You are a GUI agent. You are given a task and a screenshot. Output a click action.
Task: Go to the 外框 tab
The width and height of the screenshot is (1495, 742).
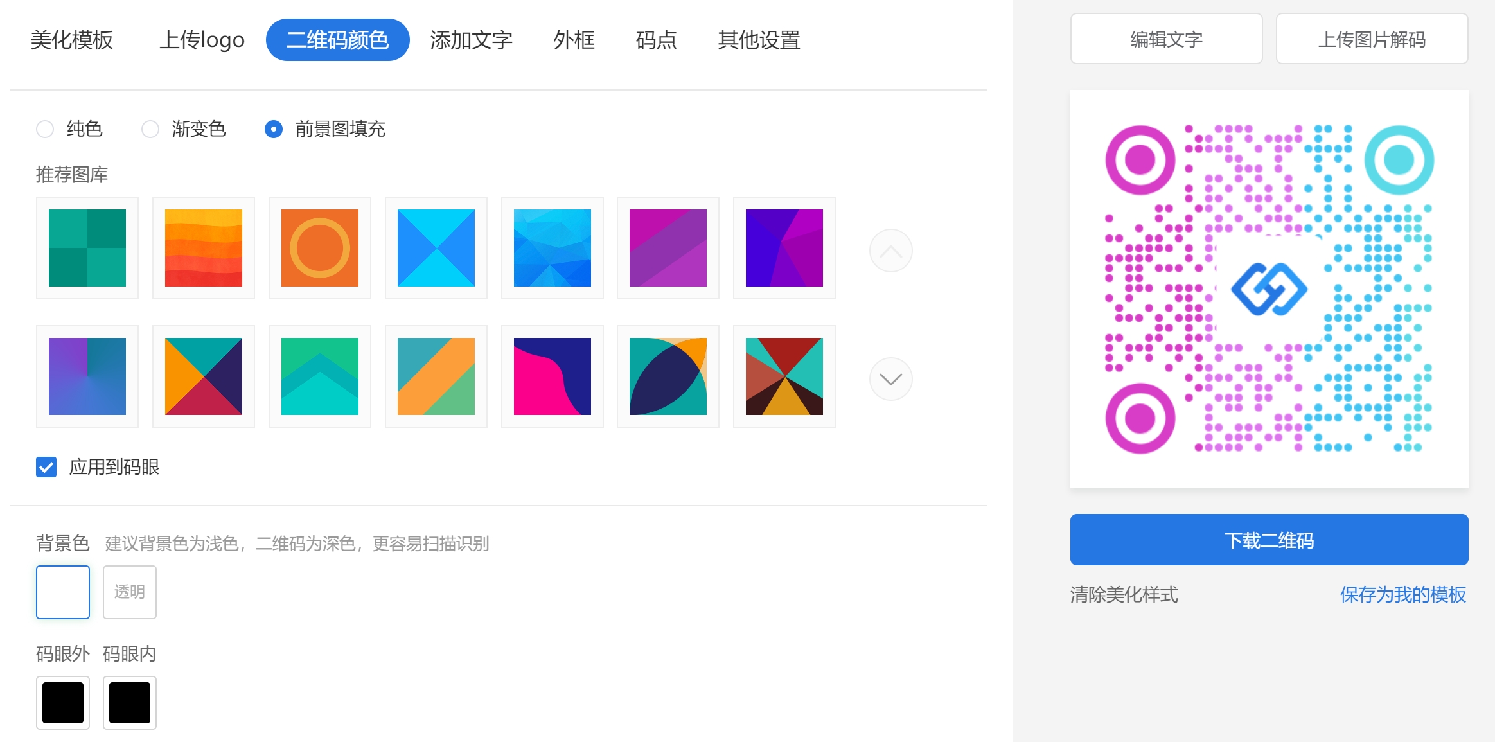tap(574, 40)
